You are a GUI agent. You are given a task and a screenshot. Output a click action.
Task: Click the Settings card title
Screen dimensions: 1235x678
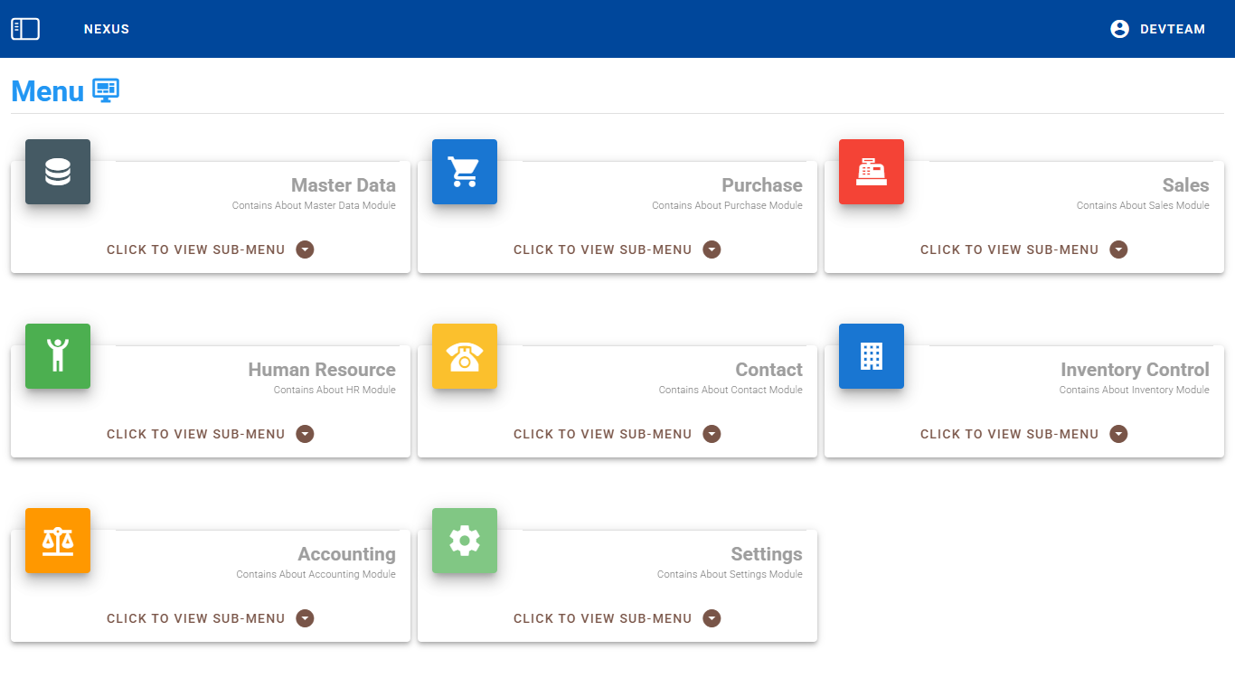pyautogui.click(x=766, y=554)
